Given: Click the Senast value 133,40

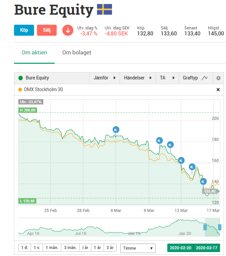Looking at the screenshot, I should pos(192,34).
